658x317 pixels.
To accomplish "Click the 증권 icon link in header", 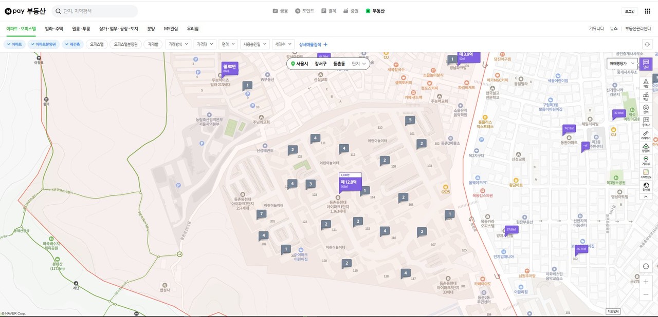I will (351, 11).
